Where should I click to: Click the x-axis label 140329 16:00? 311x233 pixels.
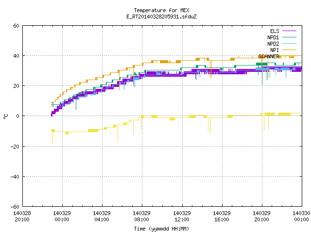[222, 216]
